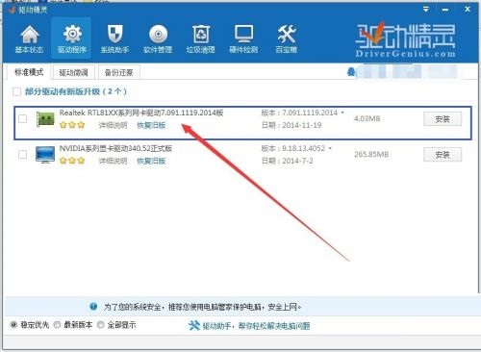Screen dimensions: 481x352
Task: Switch to the 驱动微调 tab
Action: point(73,72)
